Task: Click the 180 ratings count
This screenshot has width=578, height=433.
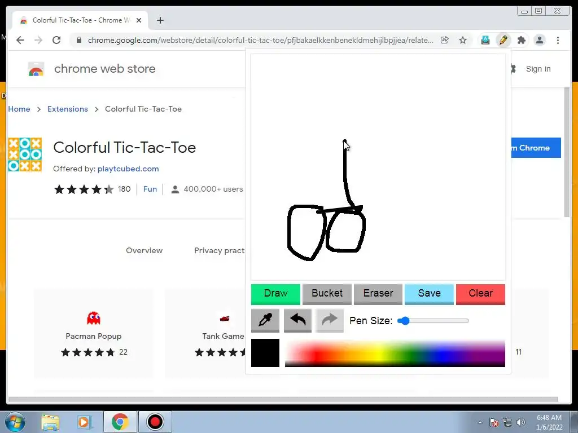Action: [124, 189]
